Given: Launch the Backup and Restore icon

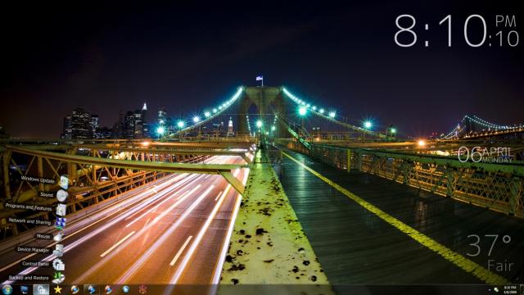Looking at the screenshot, I should [58, 278].
